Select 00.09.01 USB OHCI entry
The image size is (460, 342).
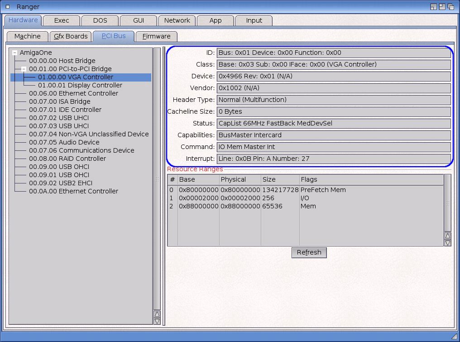pos(59,175)
